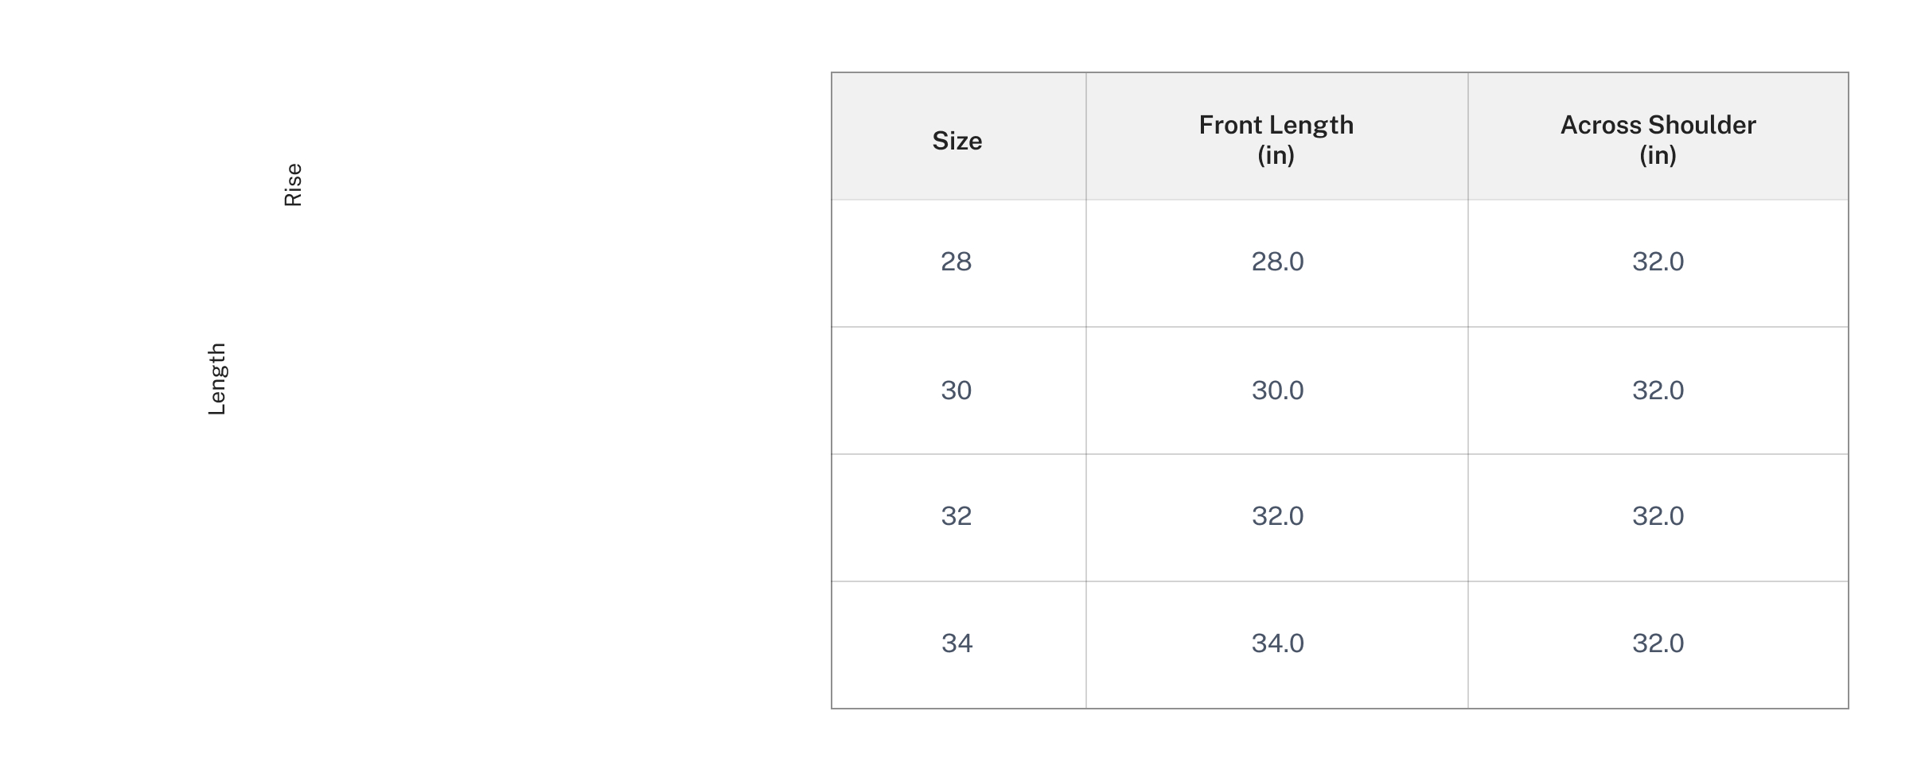Select the size 32 cell in Size column
Viewport: 1921px width, 781px height.
point(957,516)
